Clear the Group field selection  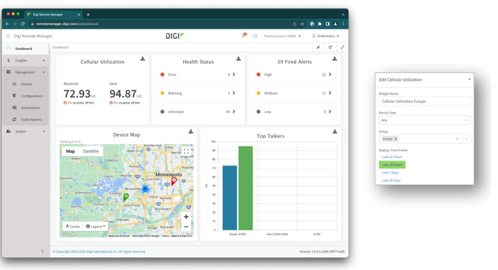click(x=458, y=138)
